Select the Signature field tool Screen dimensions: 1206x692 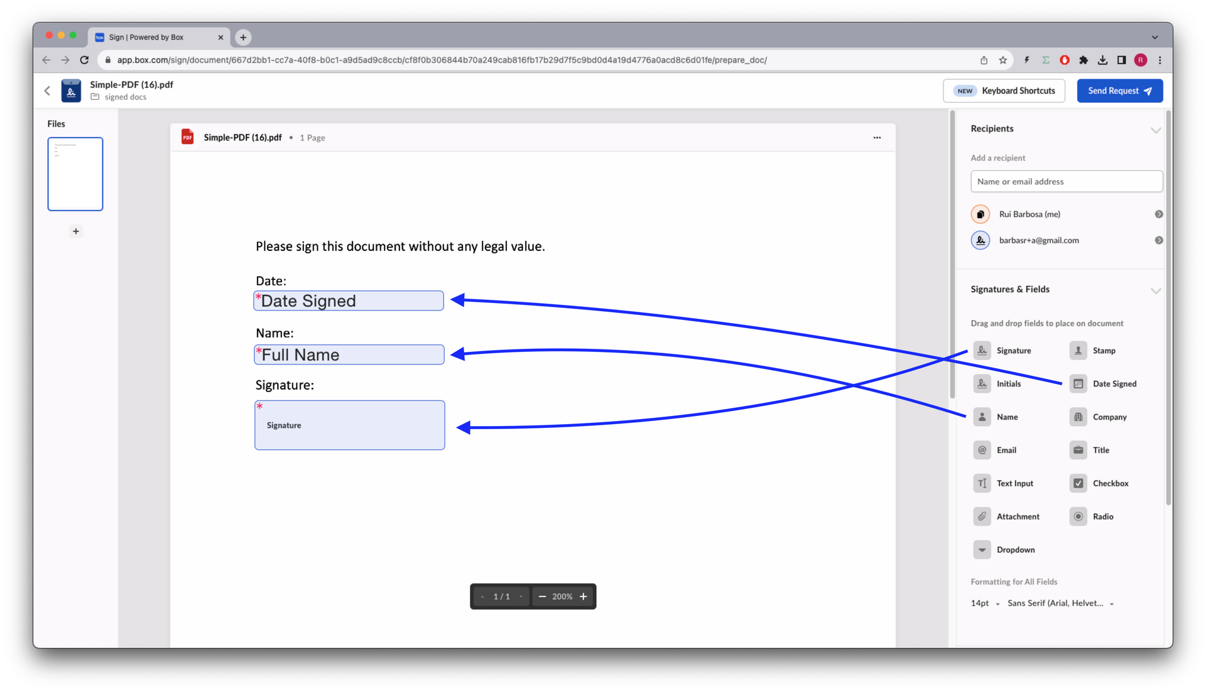1002,350
